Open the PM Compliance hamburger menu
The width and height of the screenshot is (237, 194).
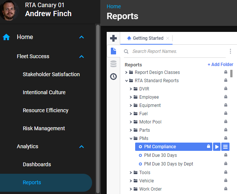[x=225, y=147]
